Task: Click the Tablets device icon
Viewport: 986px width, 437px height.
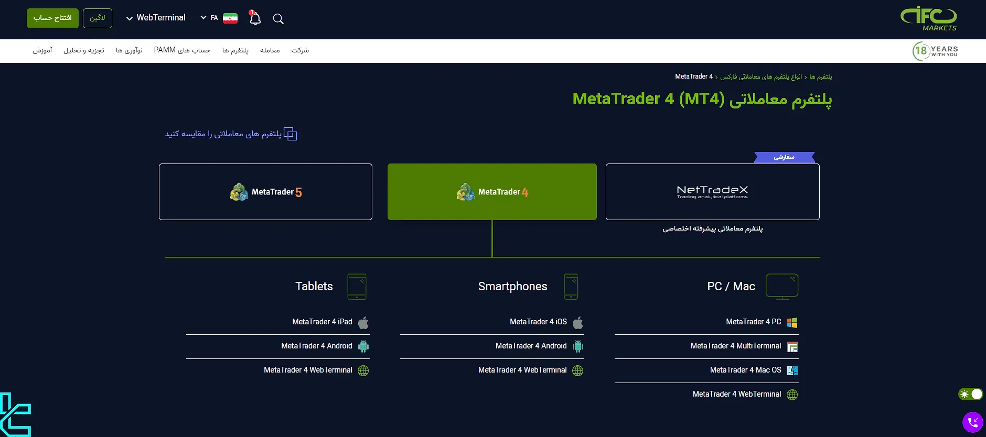Action: 357,287
